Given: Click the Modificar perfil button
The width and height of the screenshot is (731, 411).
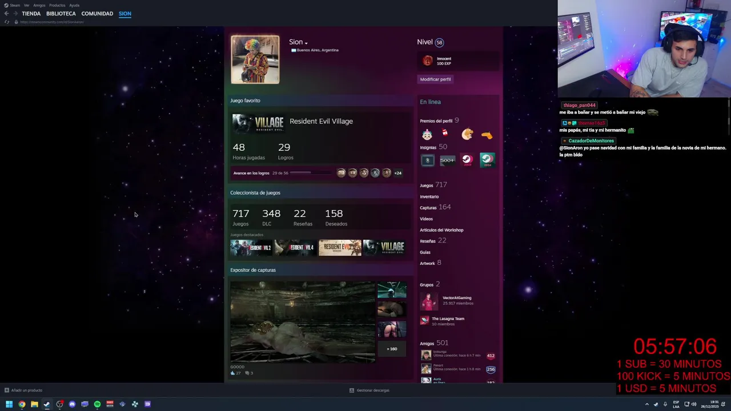Looking at the screenshot, I should [x=435, y=79].
